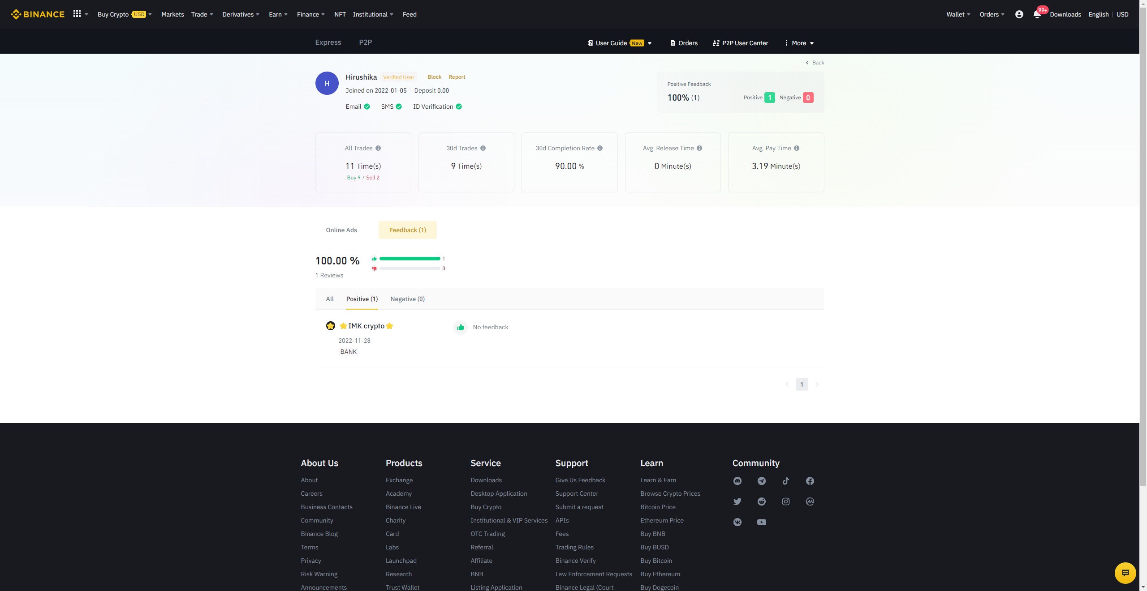1147x591 pixels.
Task: Expand the Earn dropdown
Action: click(x=278, y=14)
